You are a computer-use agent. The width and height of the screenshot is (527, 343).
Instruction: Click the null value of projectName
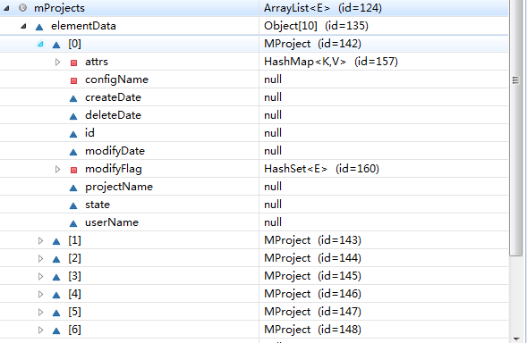[273, 187]
